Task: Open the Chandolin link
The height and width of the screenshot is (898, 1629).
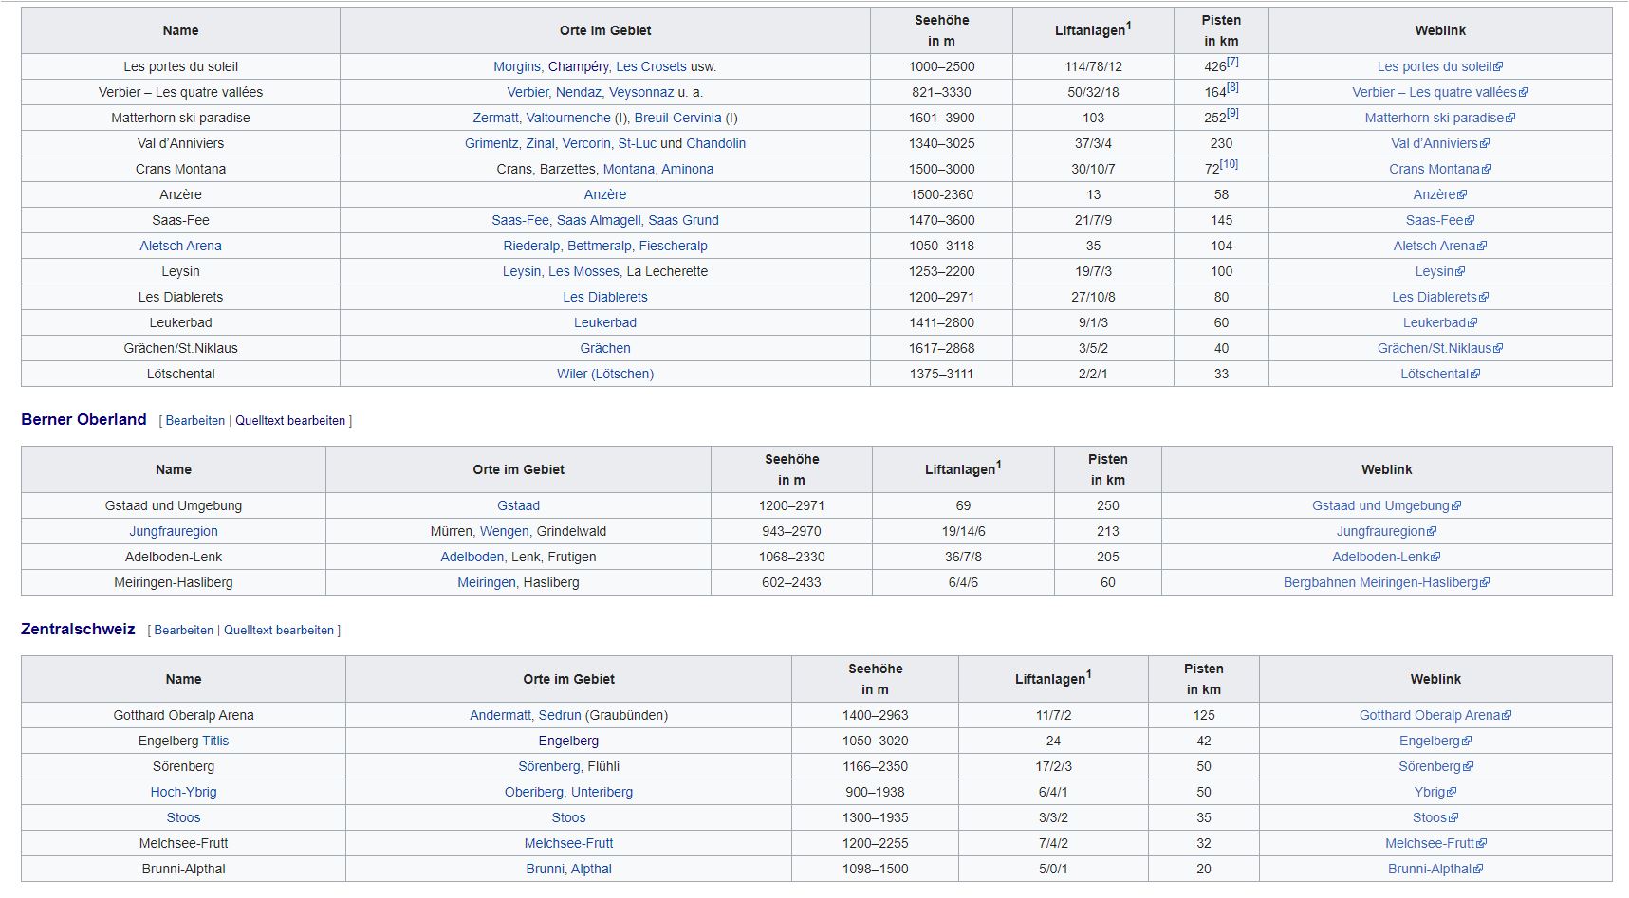Action: point(715,143)
